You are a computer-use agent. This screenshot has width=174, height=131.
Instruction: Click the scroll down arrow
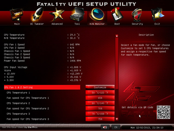coord(117,119)
